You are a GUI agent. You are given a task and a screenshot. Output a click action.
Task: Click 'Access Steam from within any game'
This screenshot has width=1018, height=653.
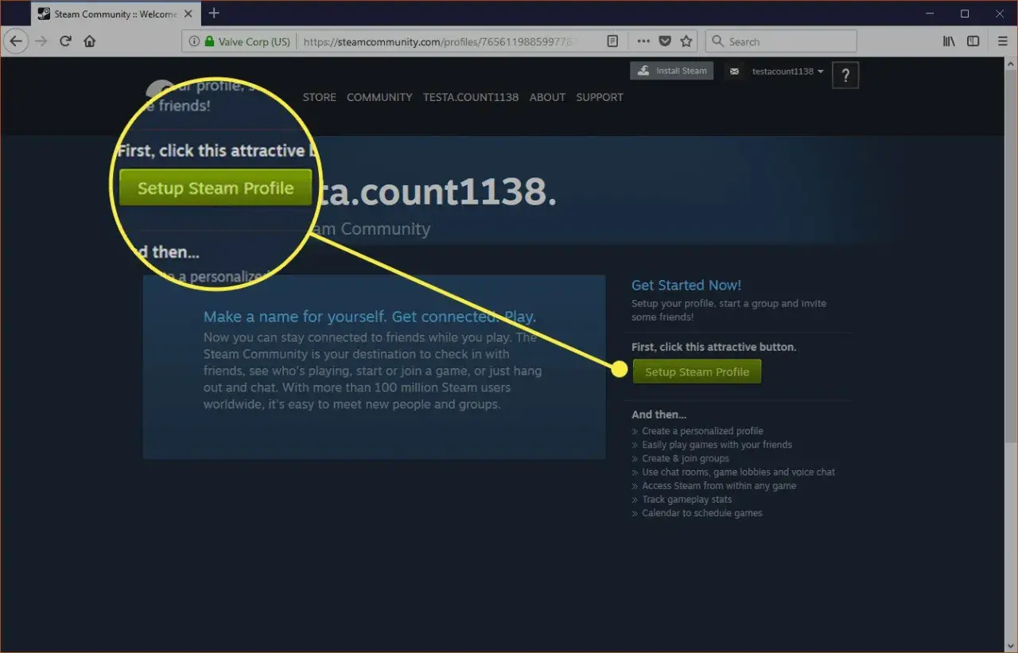coord(718,486)
